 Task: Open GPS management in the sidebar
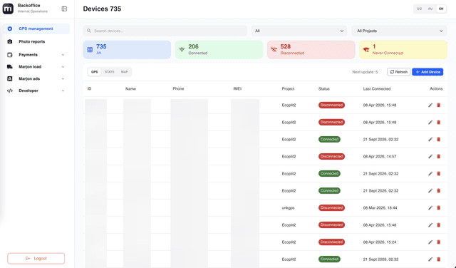coord(36,29)
